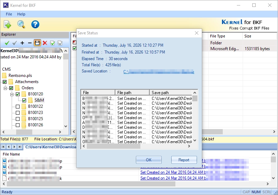Click the add BKF file toolbar icon
The height and width of the screenshot is (195, 278).
click(x=7, y=24)
